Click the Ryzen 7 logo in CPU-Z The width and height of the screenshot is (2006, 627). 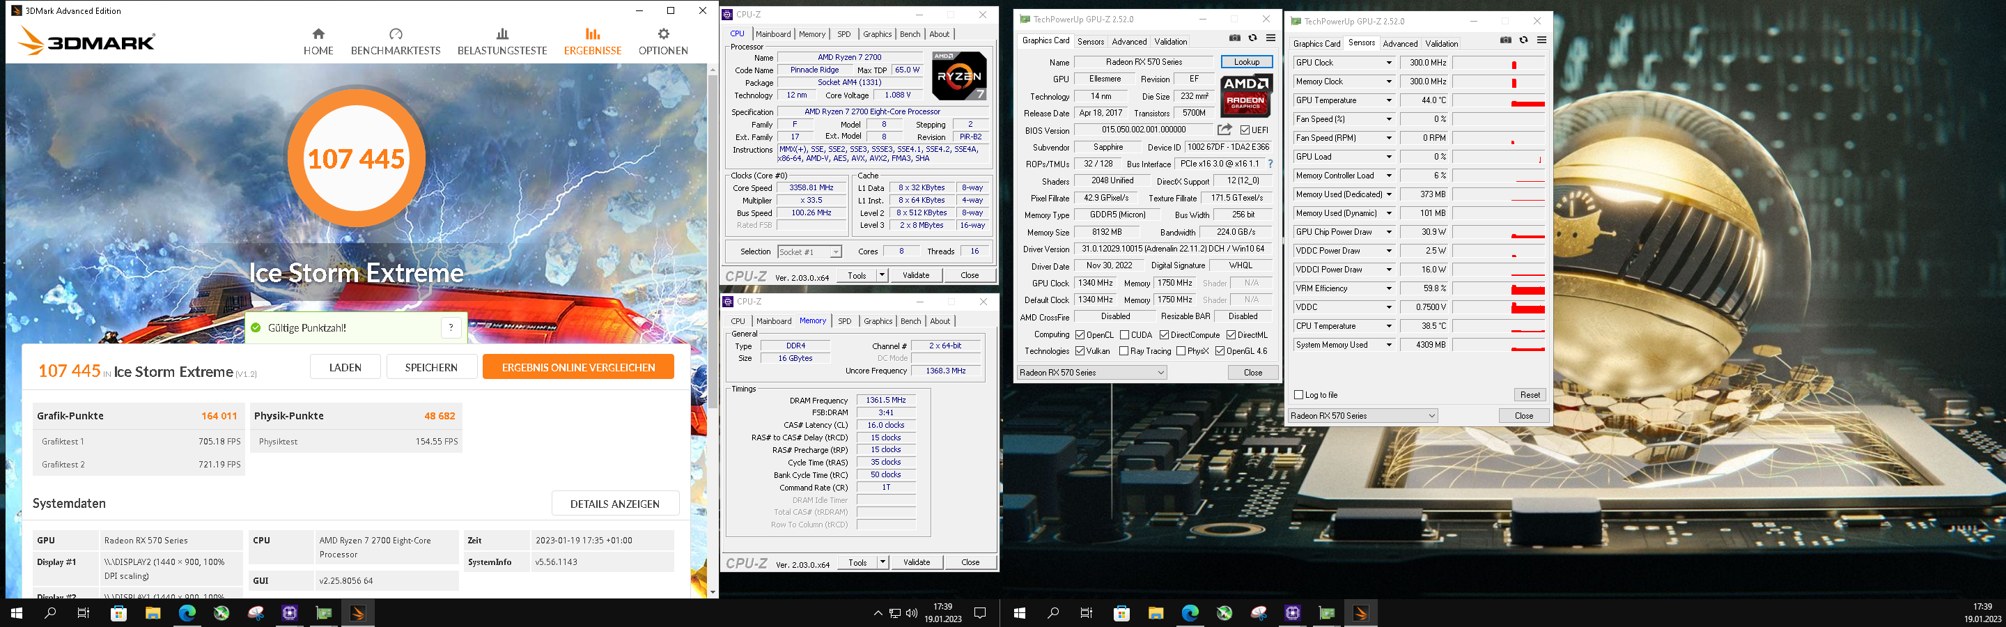click(x=959, y=75)
